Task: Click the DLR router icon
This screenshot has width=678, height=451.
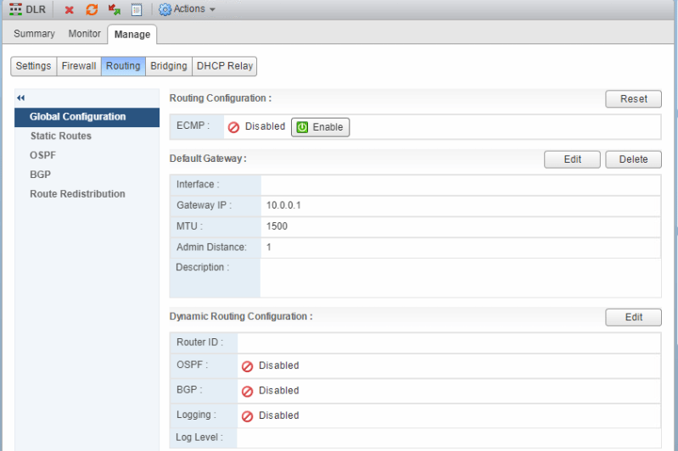Action: click(x=15, y=9)
